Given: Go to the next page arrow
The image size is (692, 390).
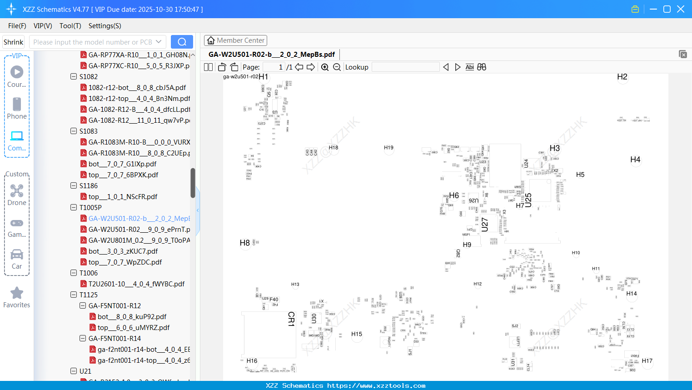Looking at the screenshot, I should [311, 67].
